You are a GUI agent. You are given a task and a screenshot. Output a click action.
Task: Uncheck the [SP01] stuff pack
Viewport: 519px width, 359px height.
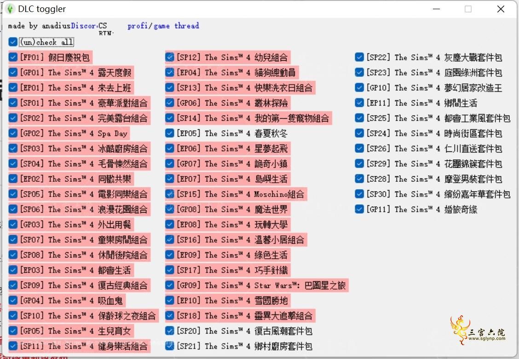13,103
